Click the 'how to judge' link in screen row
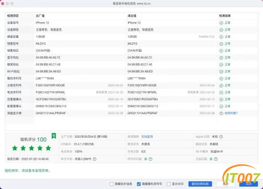This screenshot has height=189, width=263. pos(231,113)
